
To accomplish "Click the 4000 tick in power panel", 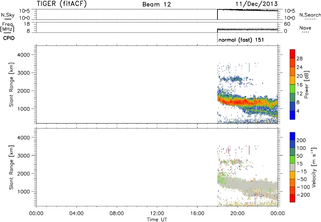I will click(24, 55).
